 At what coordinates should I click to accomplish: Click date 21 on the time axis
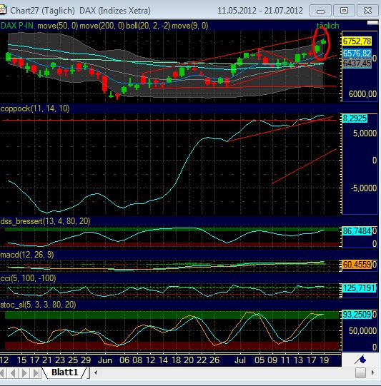tap(47, 360)
